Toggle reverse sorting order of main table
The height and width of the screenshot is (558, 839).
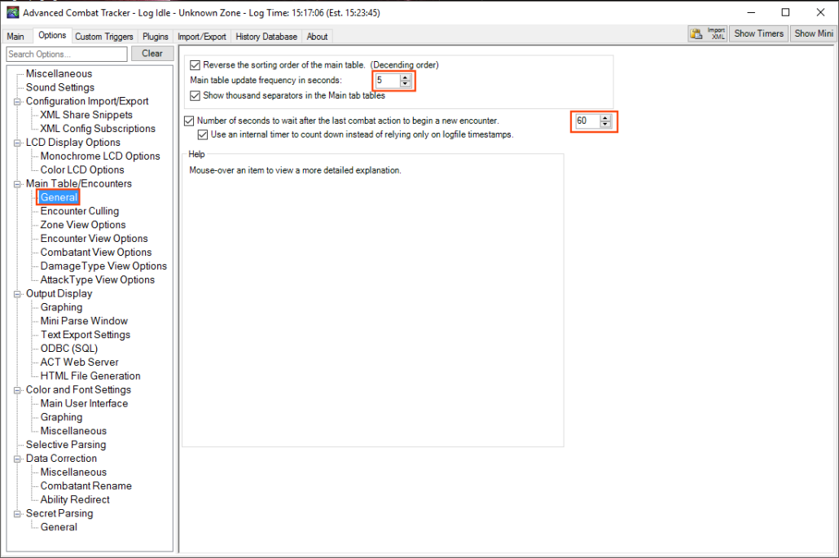(195, 65)
